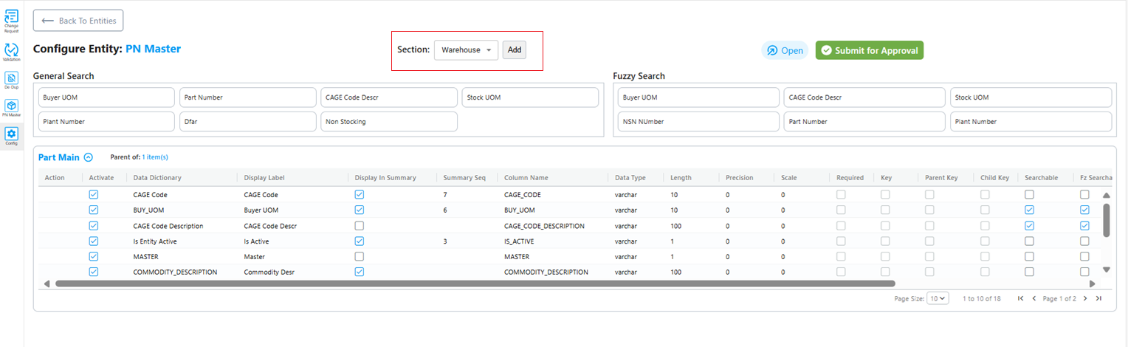Click the Is Entity Active data dictionary cell
This screenshot has height=347, width=1128.
(x=155, y=241)
